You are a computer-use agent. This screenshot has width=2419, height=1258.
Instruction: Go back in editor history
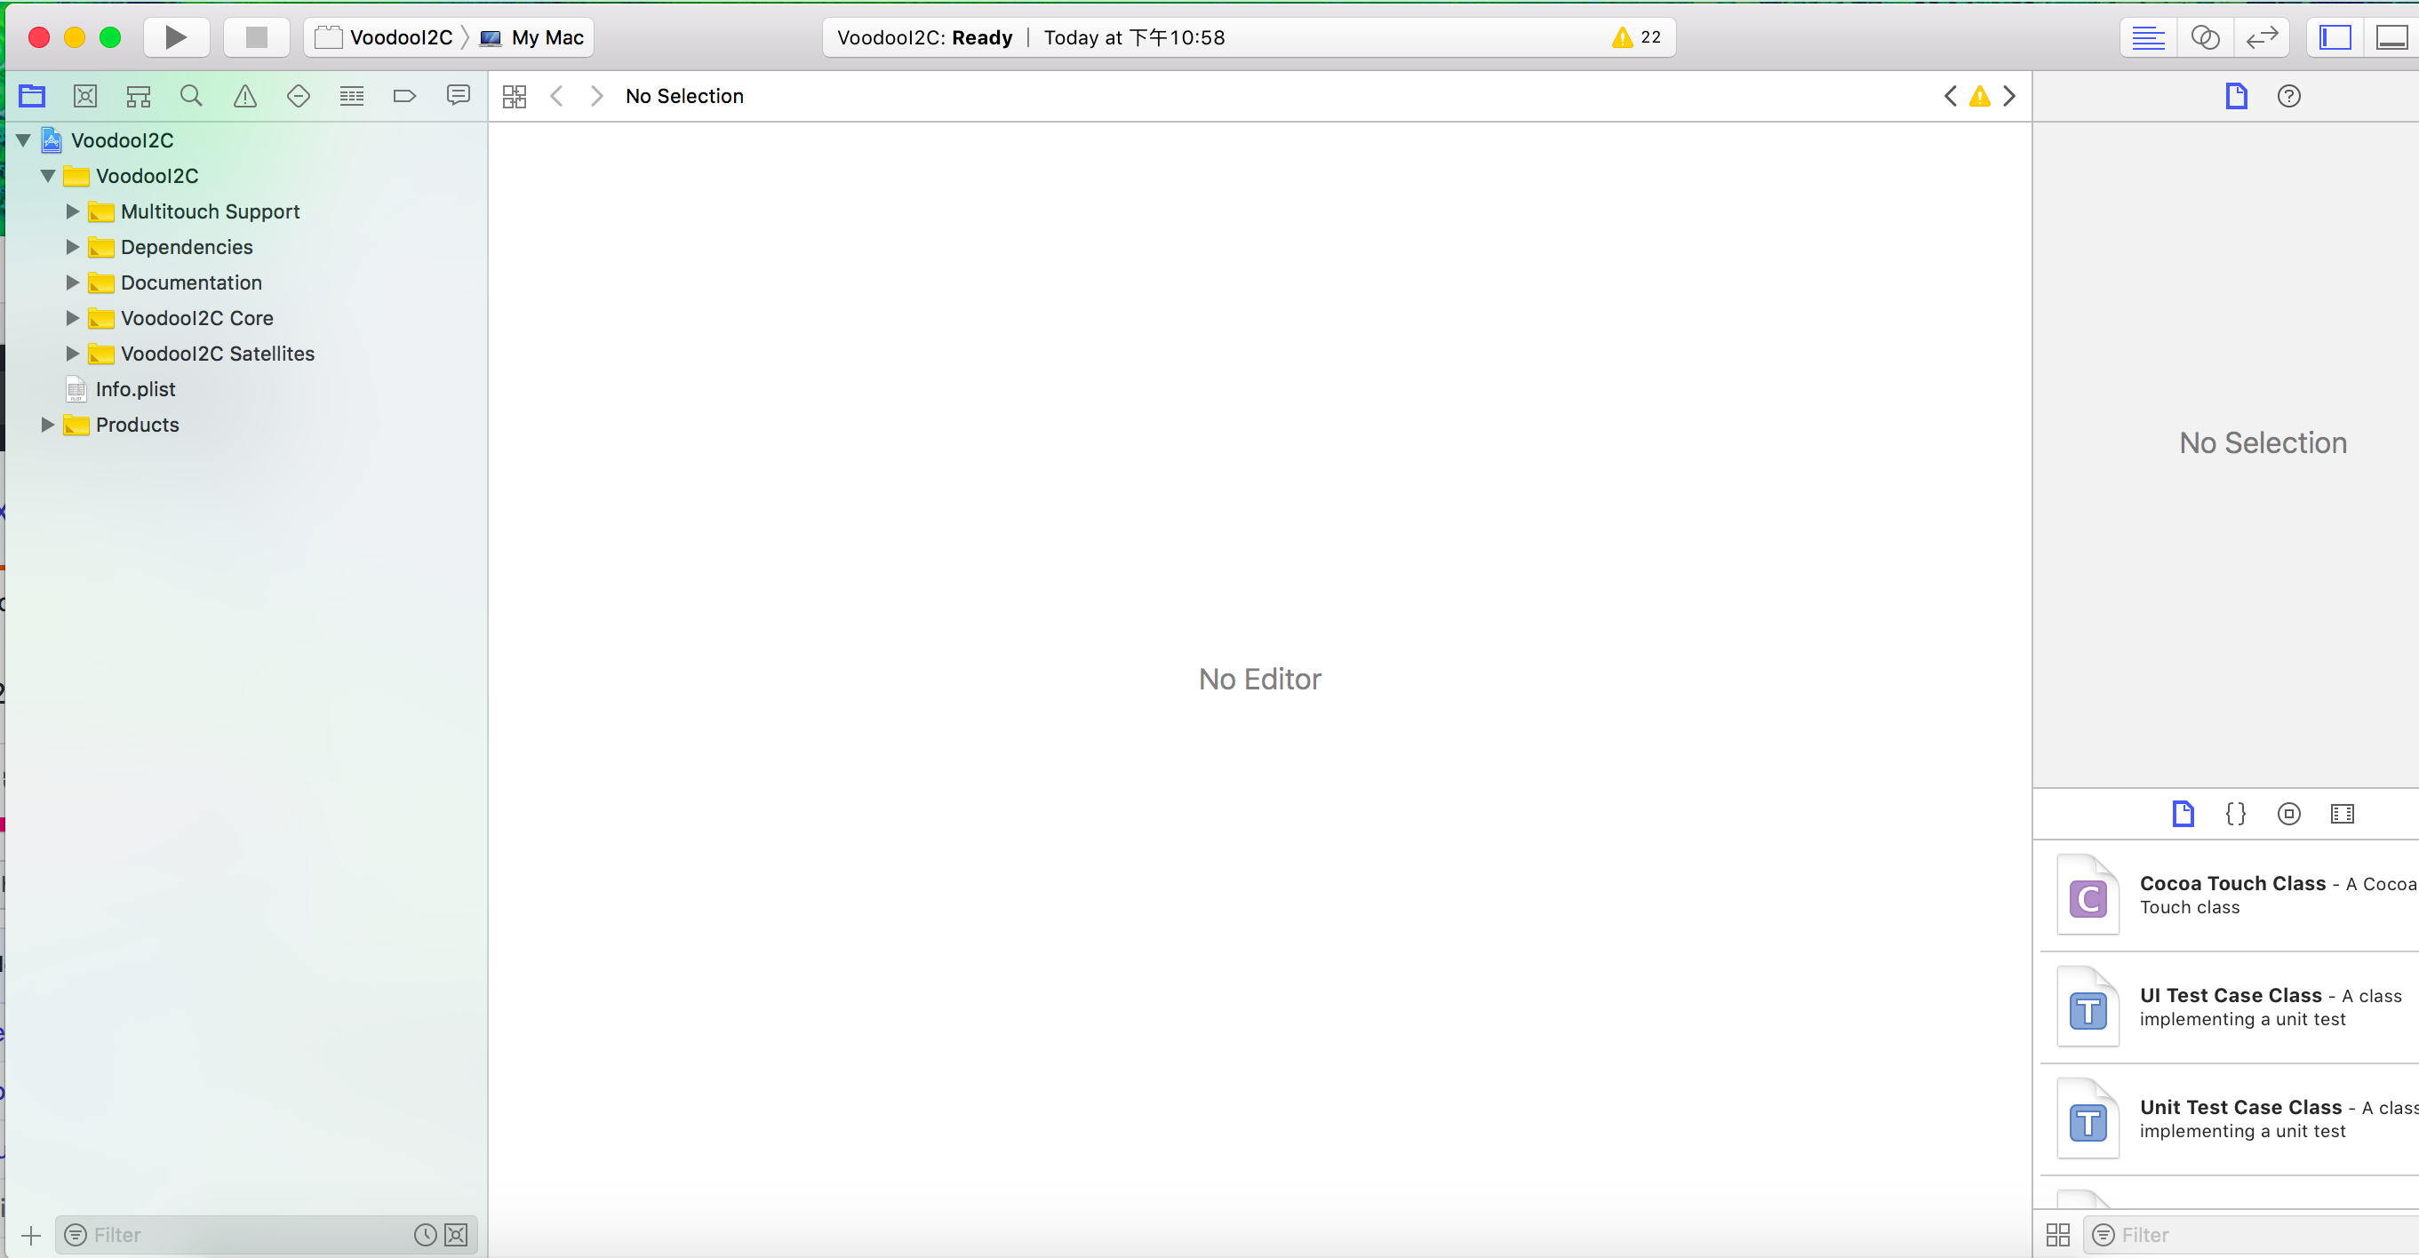(557, 97)
